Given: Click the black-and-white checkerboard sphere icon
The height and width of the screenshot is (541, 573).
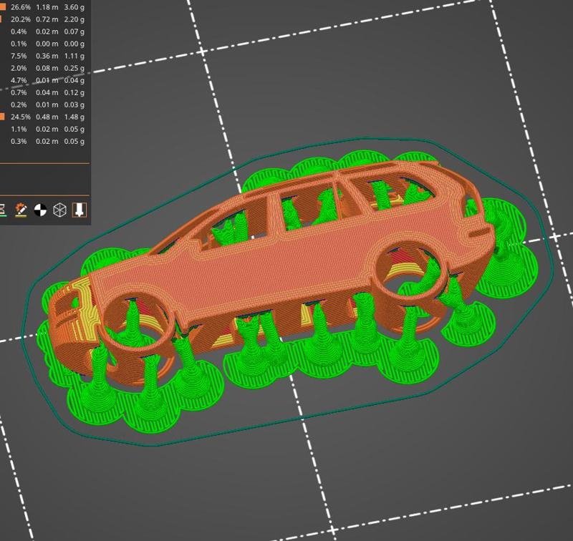Looking at the screenshot, I should [39, 210].
